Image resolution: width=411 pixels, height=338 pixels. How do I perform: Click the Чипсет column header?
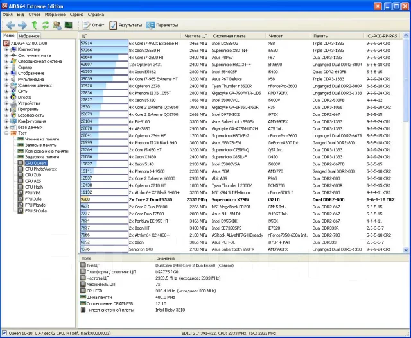click(x=288, y=36)
